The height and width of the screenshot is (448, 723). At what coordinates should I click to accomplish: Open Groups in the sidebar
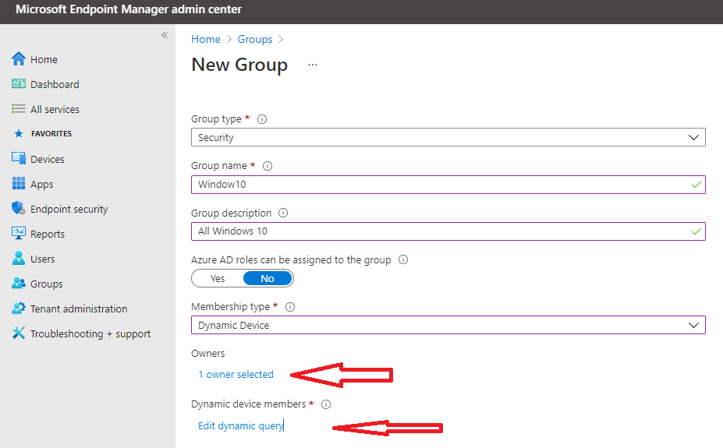pyautogui.click(x=47, y=284)
